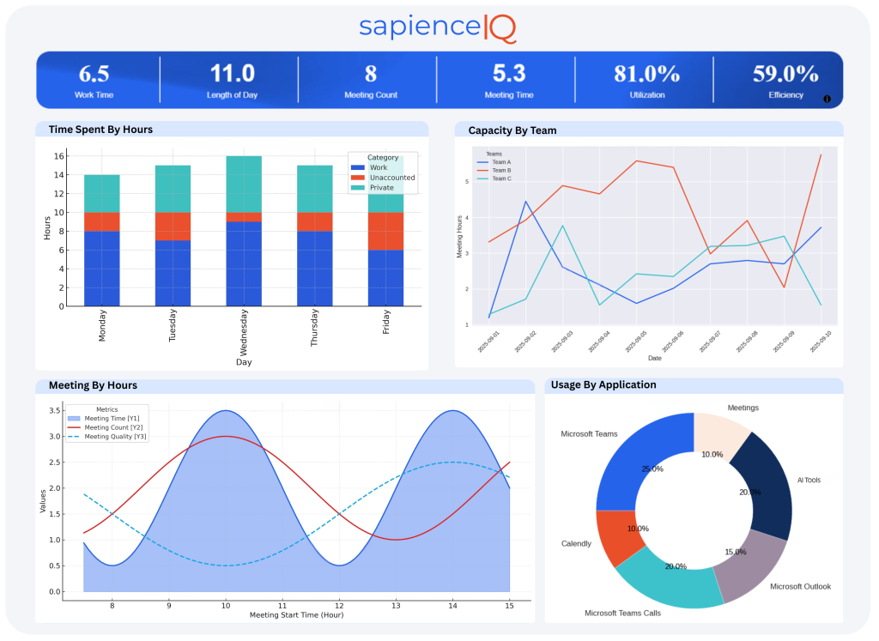This screenshot has height=641, width=879.
Task: Click the Utilization KPI tile
Action: (x=644, y=79)
